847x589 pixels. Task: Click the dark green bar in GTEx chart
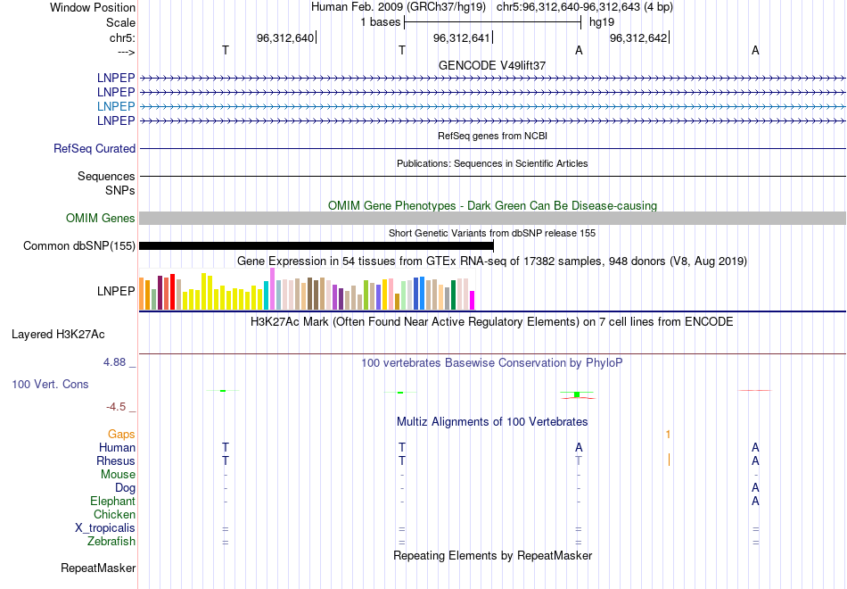click(453, 294)
